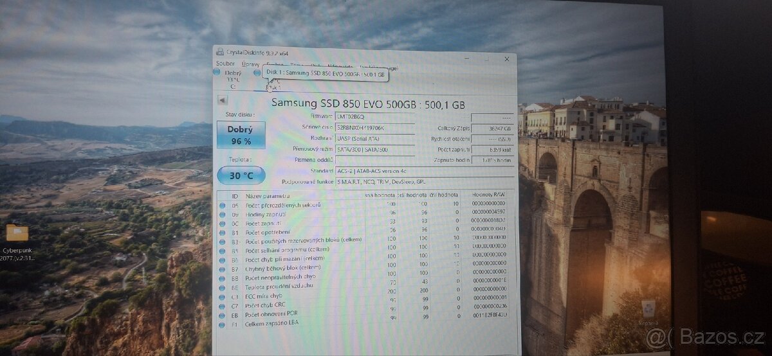
Task: Select Teplota proudění vzduchu text
Action: click(279, 285)
